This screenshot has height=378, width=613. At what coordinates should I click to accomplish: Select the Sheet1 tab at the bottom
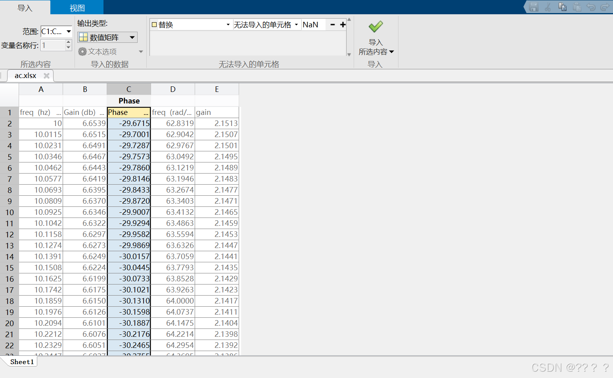pyautogui.click(x=21, y=361)
